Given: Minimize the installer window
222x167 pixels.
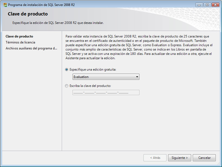Looking at the screenshot, I should pyautogui.click(x=199, y=5).
